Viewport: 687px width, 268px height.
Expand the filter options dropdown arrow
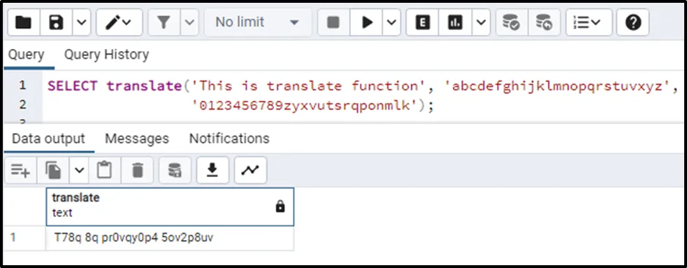click(x=189, y=22)
